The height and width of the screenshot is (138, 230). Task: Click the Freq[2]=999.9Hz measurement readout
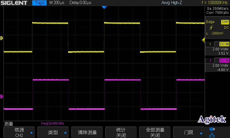pyautogui.click(x=53, y=124)
